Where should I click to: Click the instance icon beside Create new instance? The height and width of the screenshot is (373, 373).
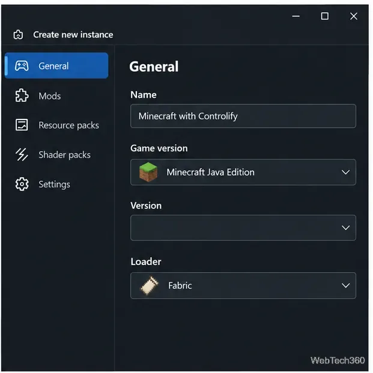(x=18, y=35)
